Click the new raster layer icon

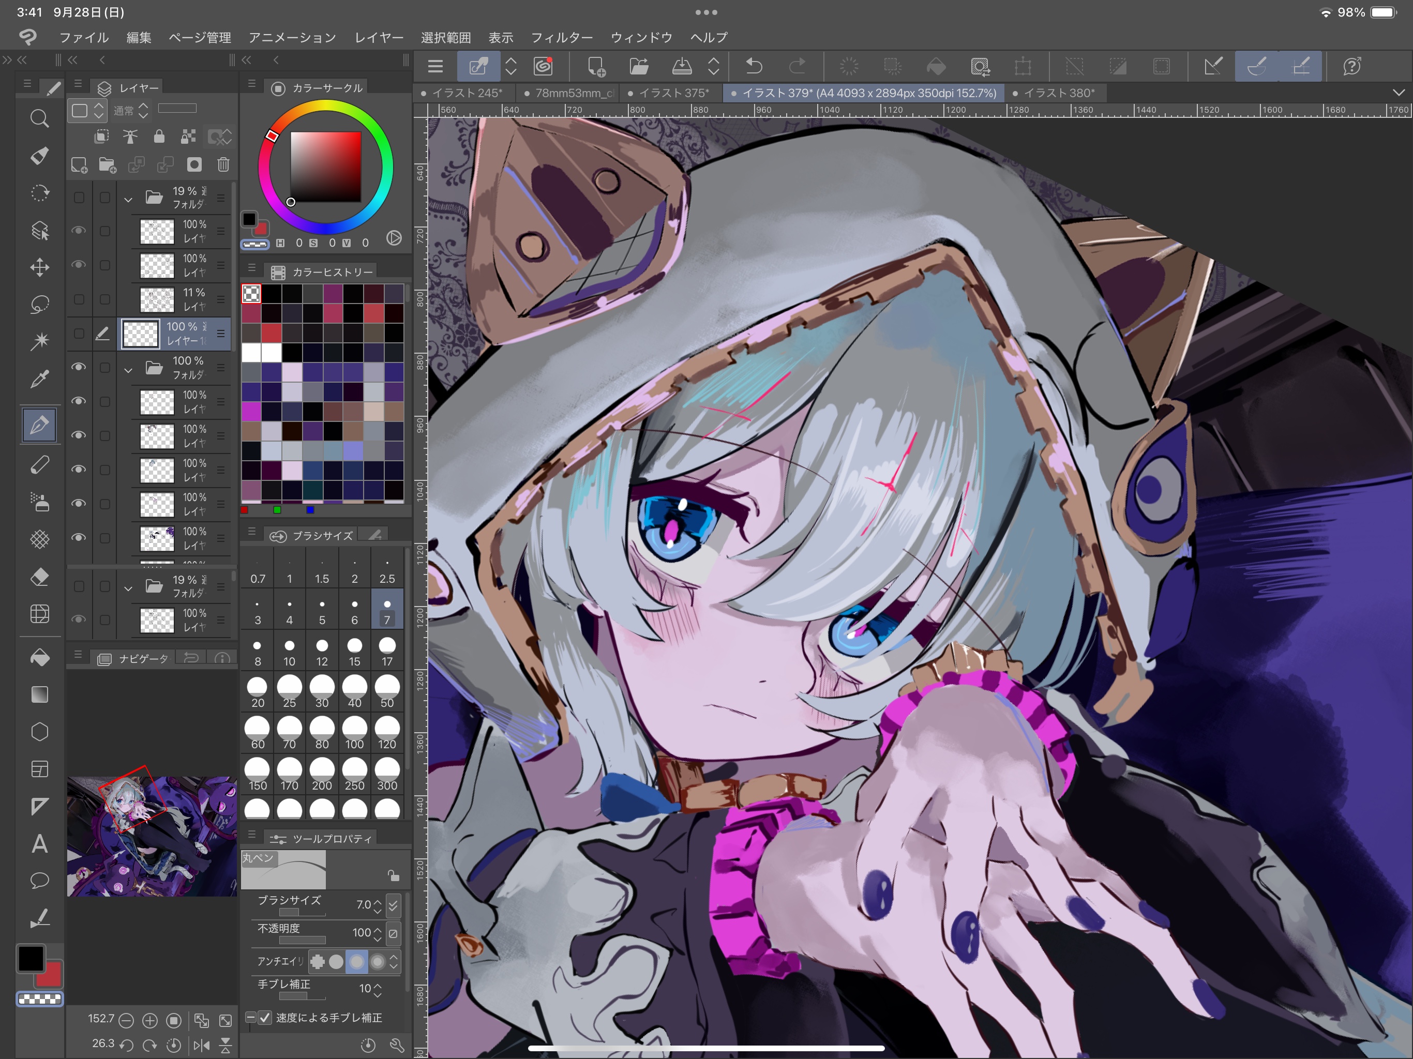click(x=79, y=165)
